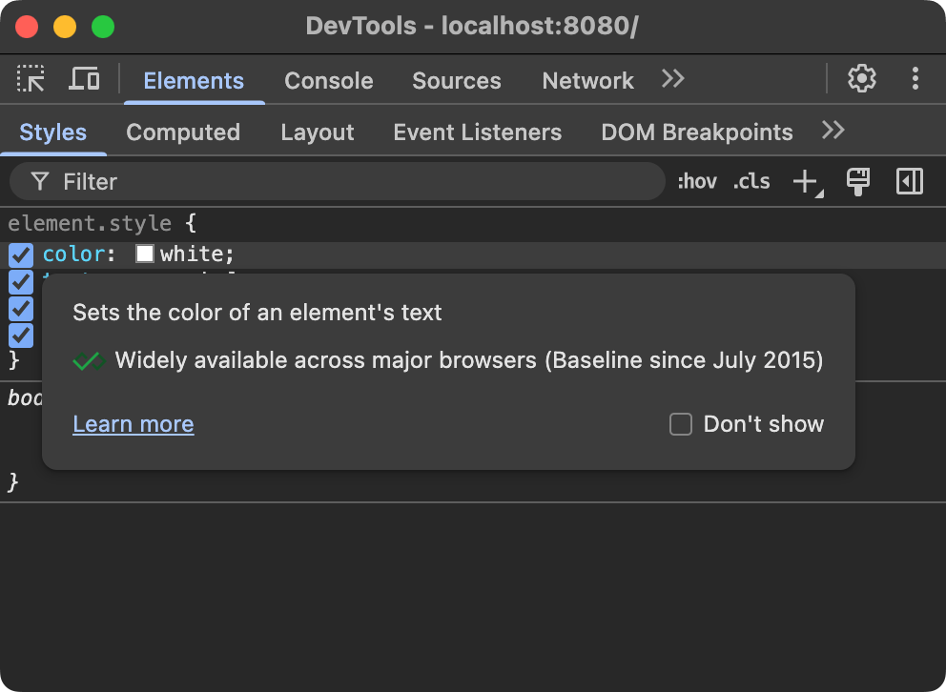Select the inspect element picker tool
The height and width of the screenshot is (692, 946).
coord(30,80)
